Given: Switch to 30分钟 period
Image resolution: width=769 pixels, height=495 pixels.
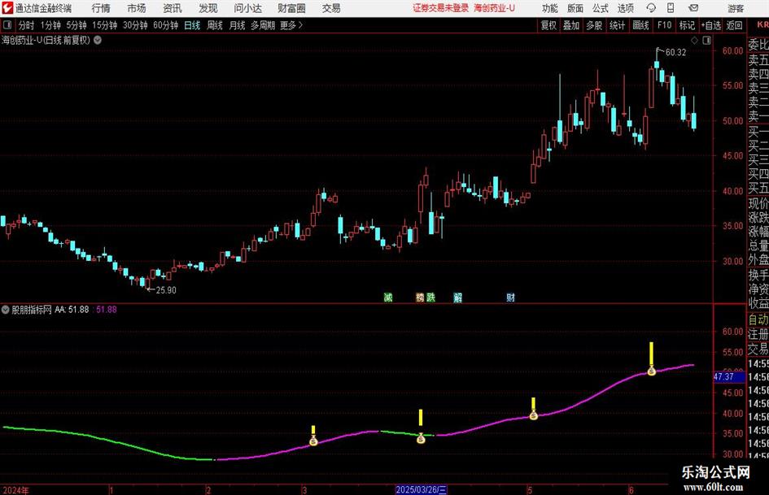Looking at the screenshot, I should coord(135,25).
